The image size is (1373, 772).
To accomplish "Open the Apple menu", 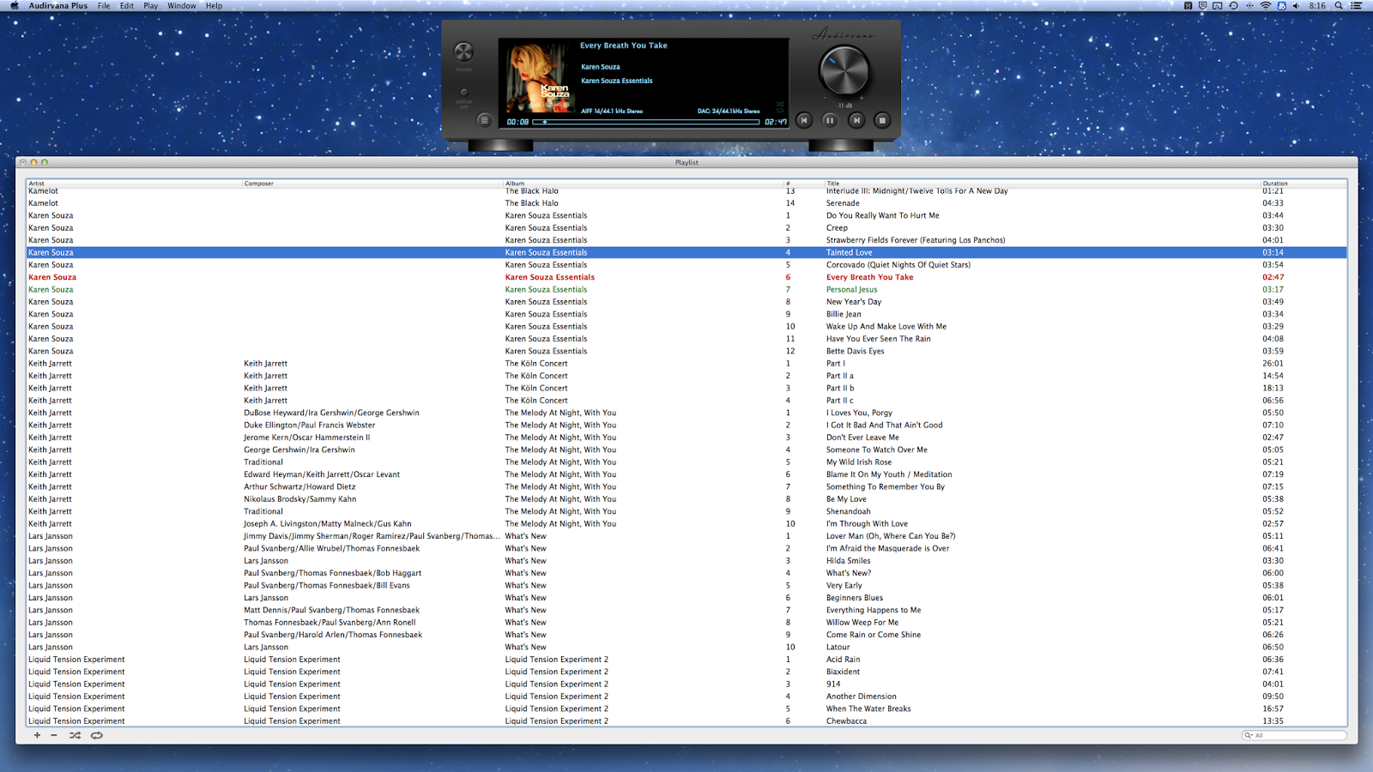I will 14,6.
